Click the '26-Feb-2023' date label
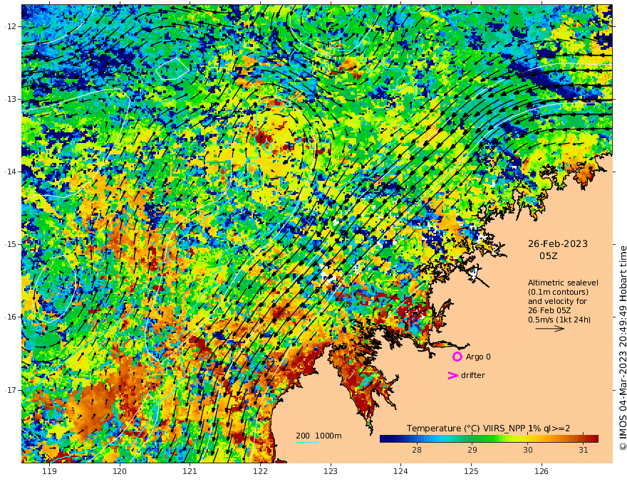 click(x=558, y=243)
